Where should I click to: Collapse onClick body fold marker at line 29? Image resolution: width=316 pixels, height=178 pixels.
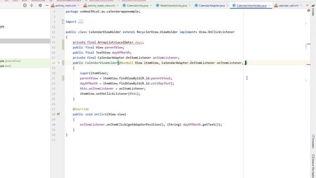click(x=65, y=120)
